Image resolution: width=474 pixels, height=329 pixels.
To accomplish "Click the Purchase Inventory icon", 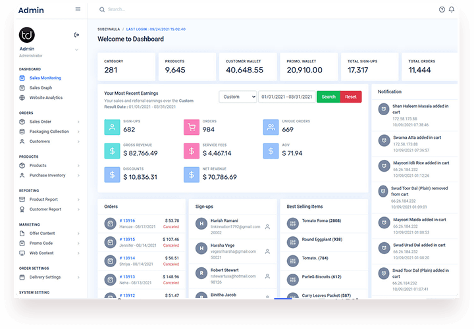I will [x=22, y=175].
